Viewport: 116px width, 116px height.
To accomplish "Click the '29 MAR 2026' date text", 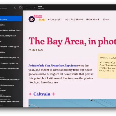I will click(x=36, y=50).
